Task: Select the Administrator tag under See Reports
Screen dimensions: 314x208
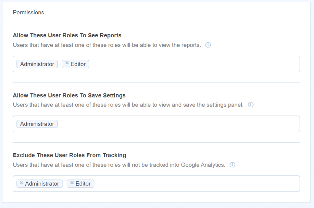Action: (x=37, y=64)
